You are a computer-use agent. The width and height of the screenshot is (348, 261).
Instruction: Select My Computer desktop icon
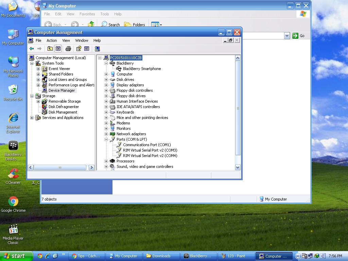tap(13, 37)
